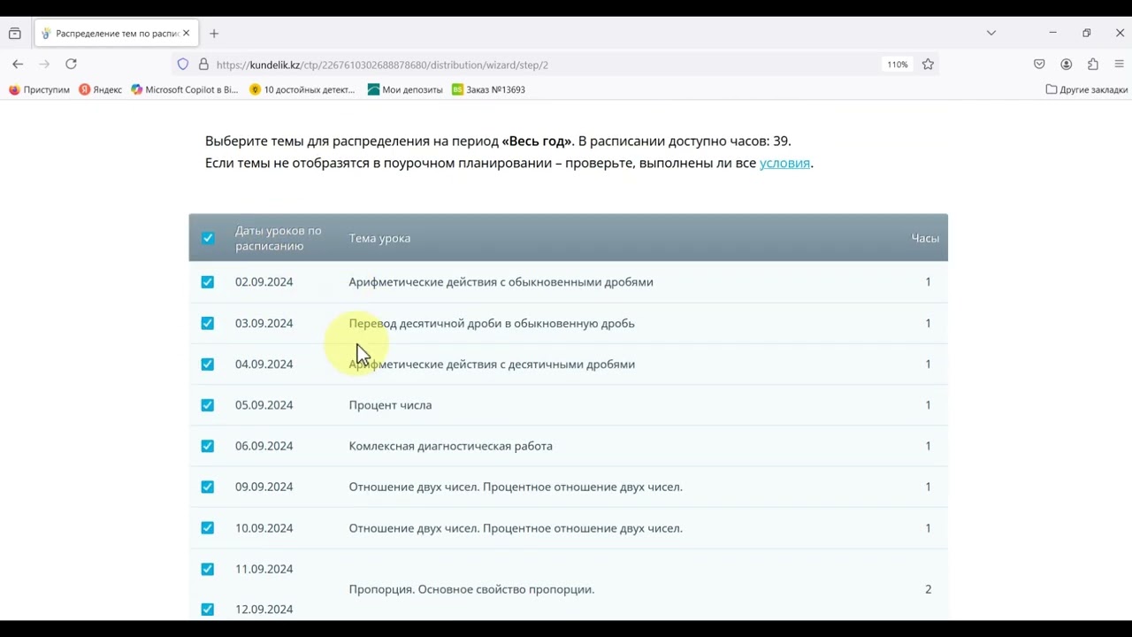1132x637 pixels.
Task: Click Даты уроков по расписанию column header
Action: click(278, 238)
